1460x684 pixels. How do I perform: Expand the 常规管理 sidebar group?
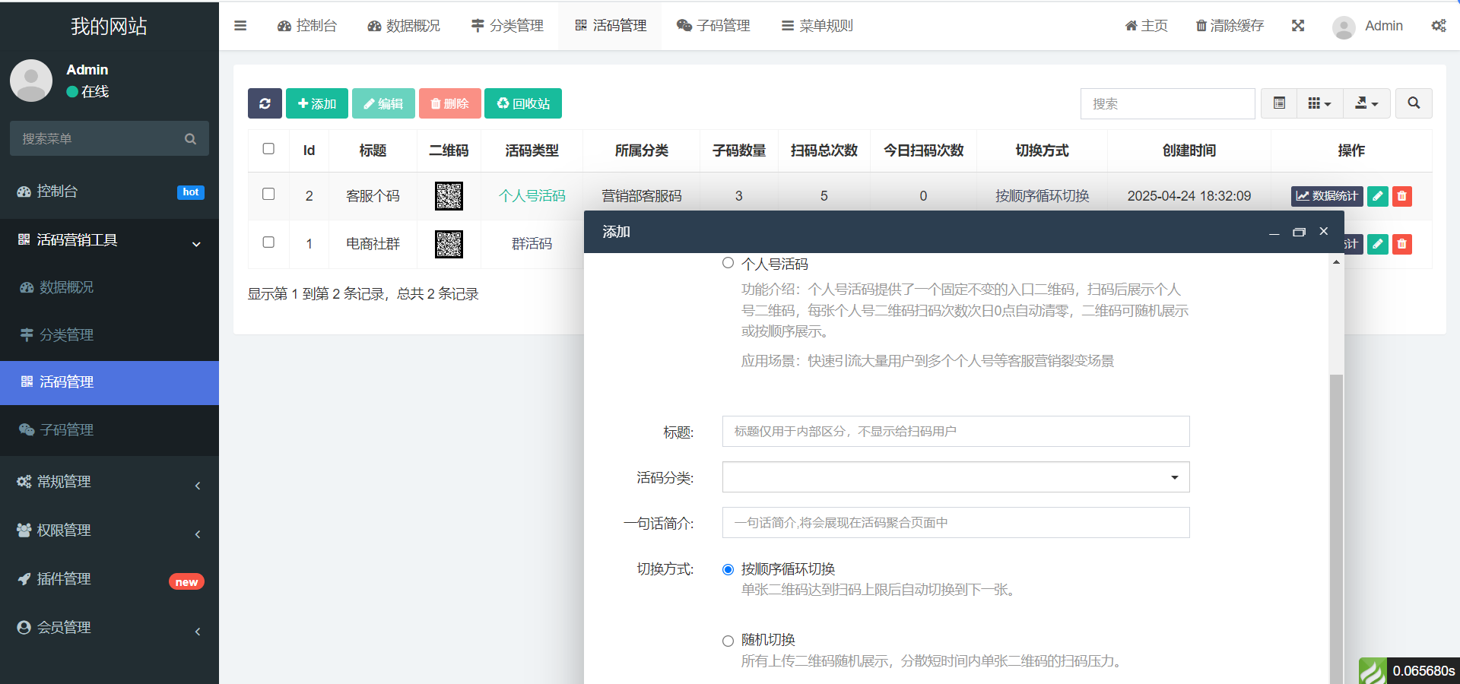tap(109, 482)
